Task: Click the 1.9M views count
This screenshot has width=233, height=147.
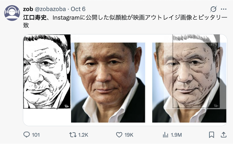Action: (176, 135)
